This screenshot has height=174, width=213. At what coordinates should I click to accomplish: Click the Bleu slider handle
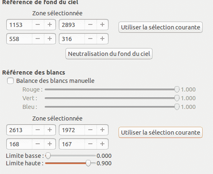pyautogui.click(x=177, y=107)
